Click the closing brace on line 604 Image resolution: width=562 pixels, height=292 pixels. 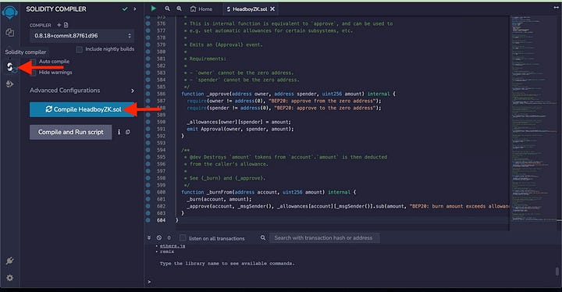tap(176, 220)
